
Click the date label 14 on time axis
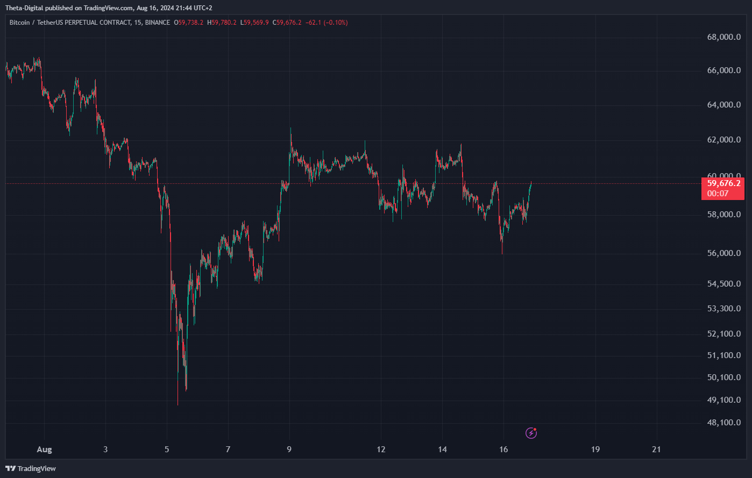pyautogui.click(x=442, y=449)
